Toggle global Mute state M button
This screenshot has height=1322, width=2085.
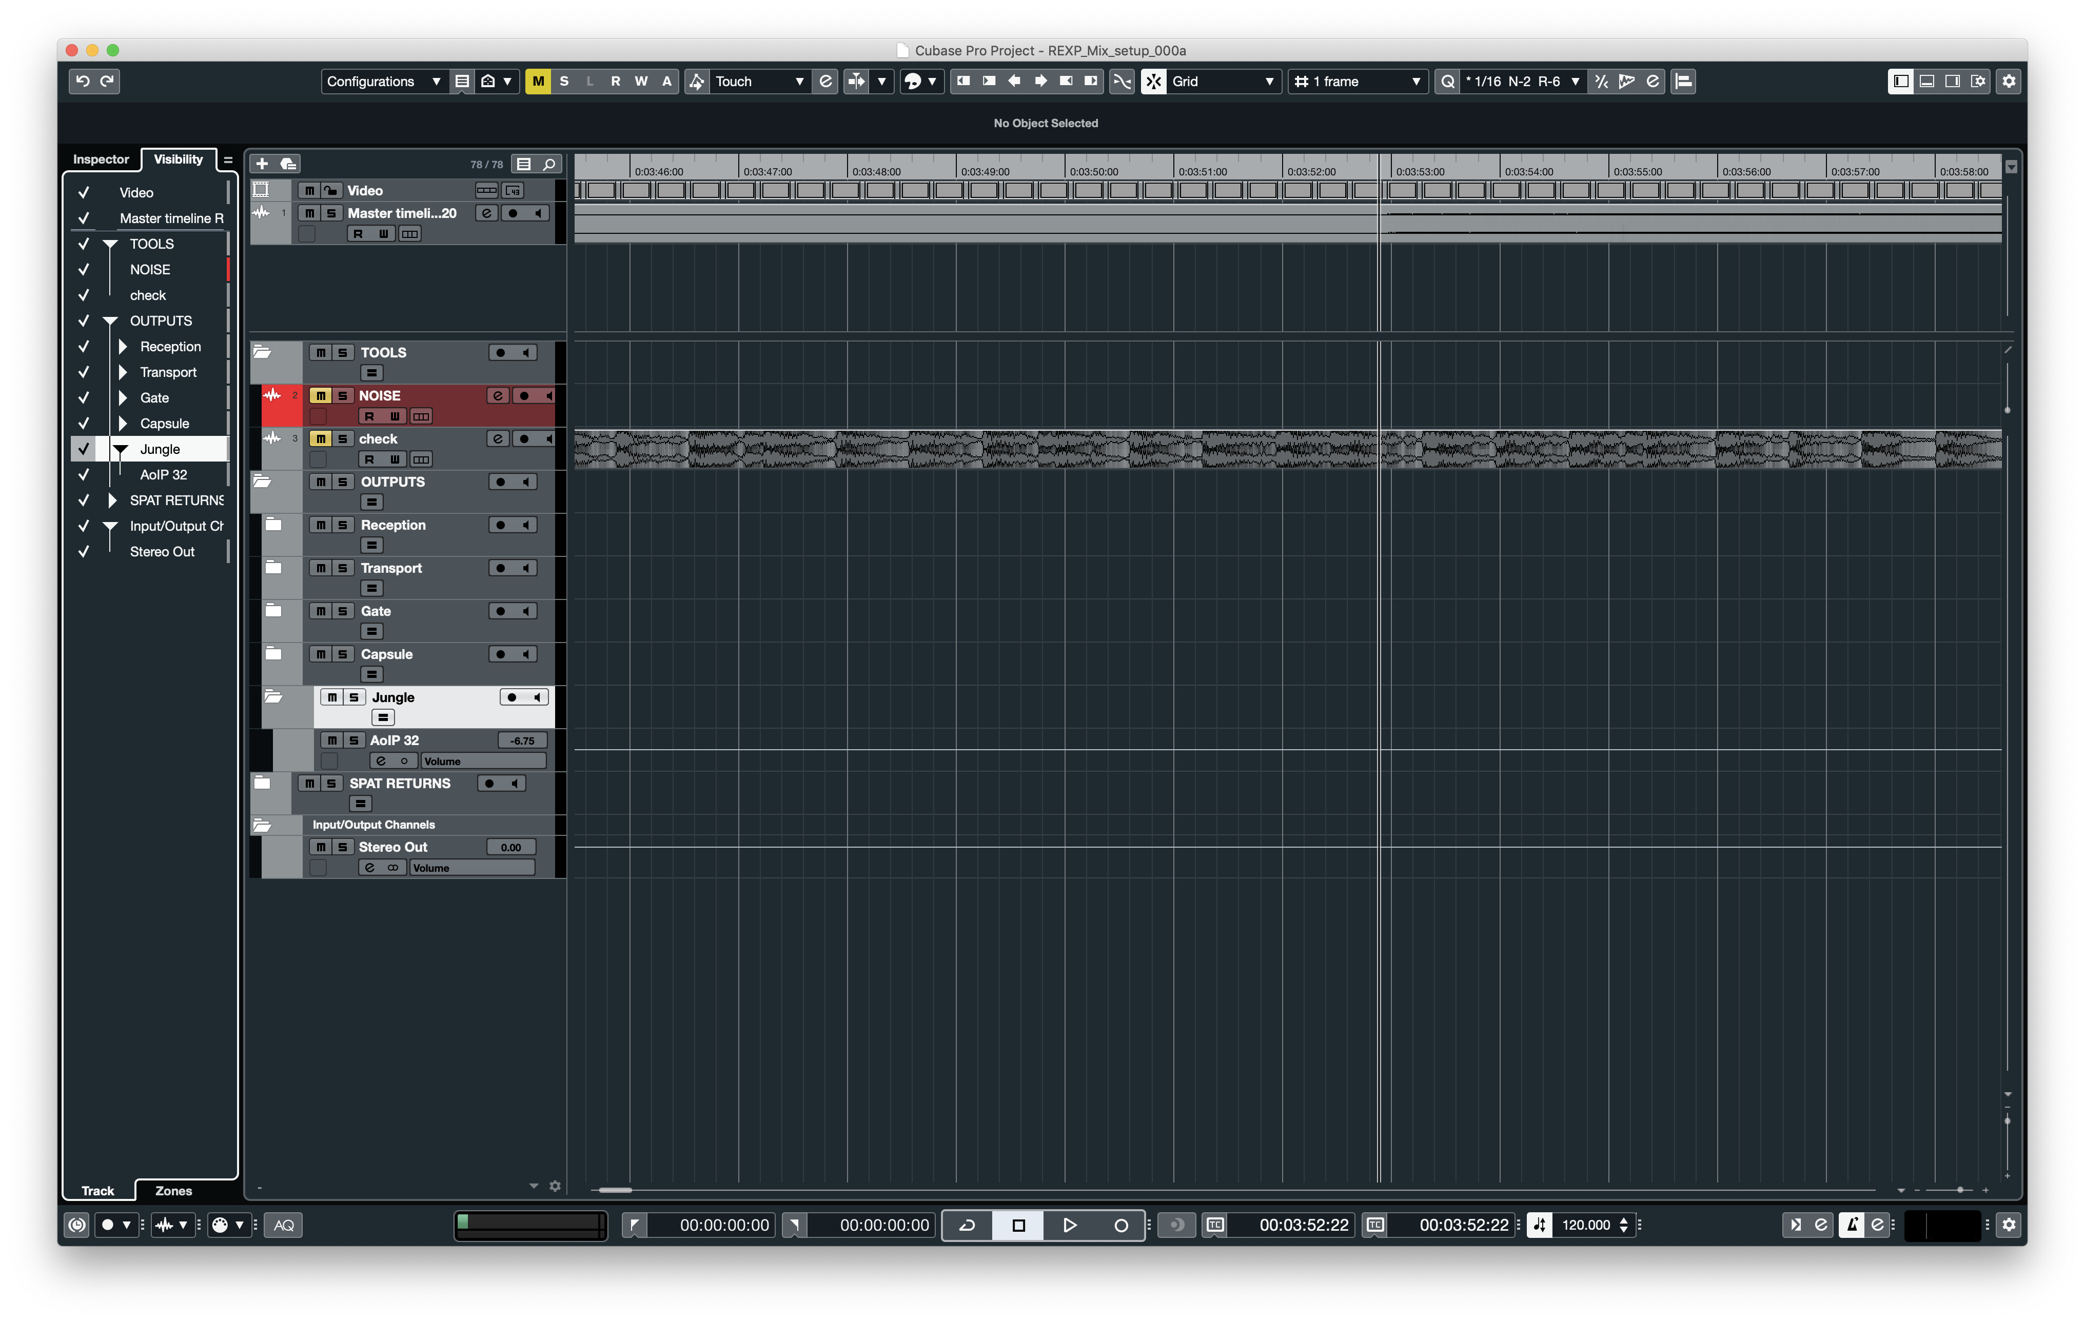[538, 82]
